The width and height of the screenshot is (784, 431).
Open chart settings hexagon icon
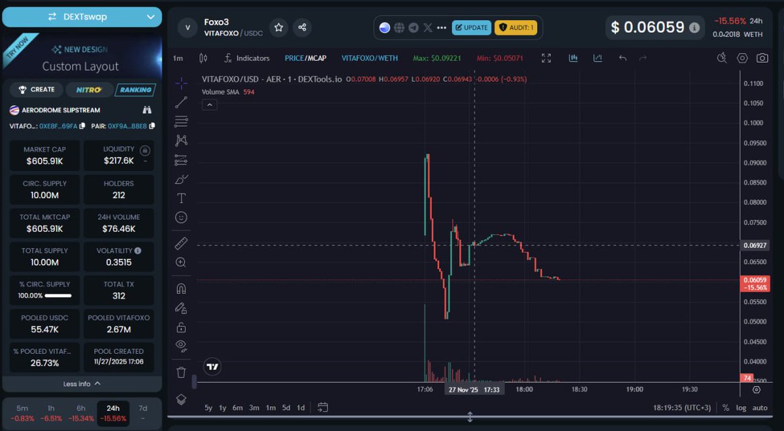[742, 58]
